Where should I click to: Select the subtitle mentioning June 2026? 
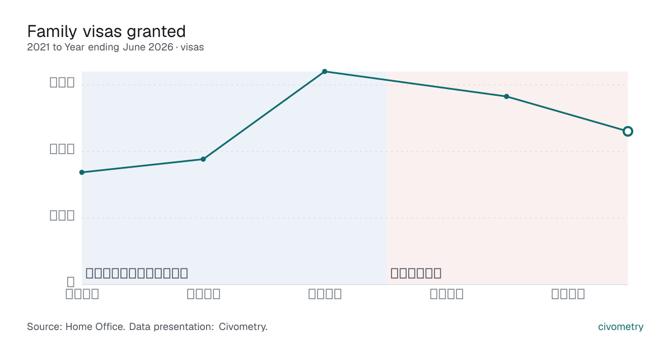point(115,47)
